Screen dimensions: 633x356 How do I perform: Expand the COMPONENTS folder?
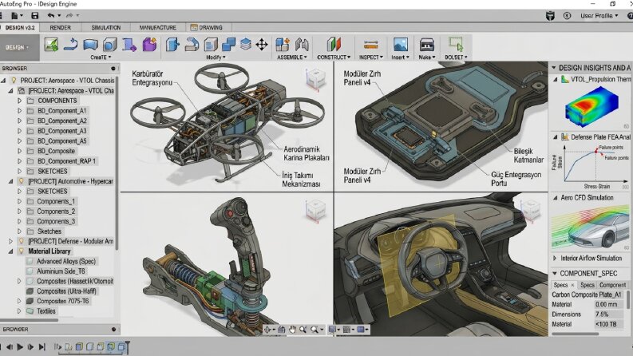(19, 101)
